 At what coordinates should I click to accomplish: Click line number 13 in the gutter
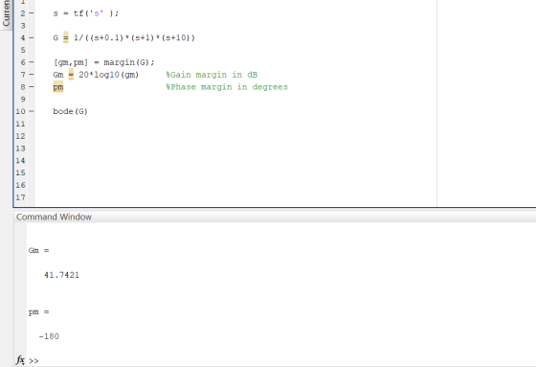coord(20,149)
